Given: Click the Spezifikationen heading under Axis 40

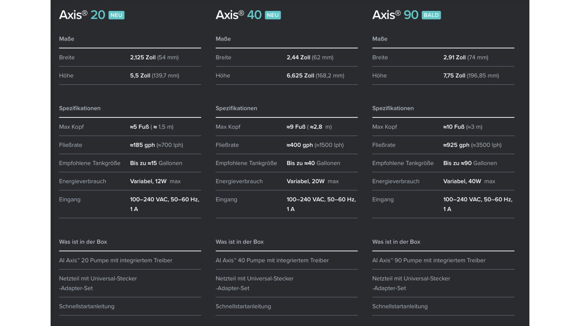Looking at the screenshot, I should [x=236, y=108].
